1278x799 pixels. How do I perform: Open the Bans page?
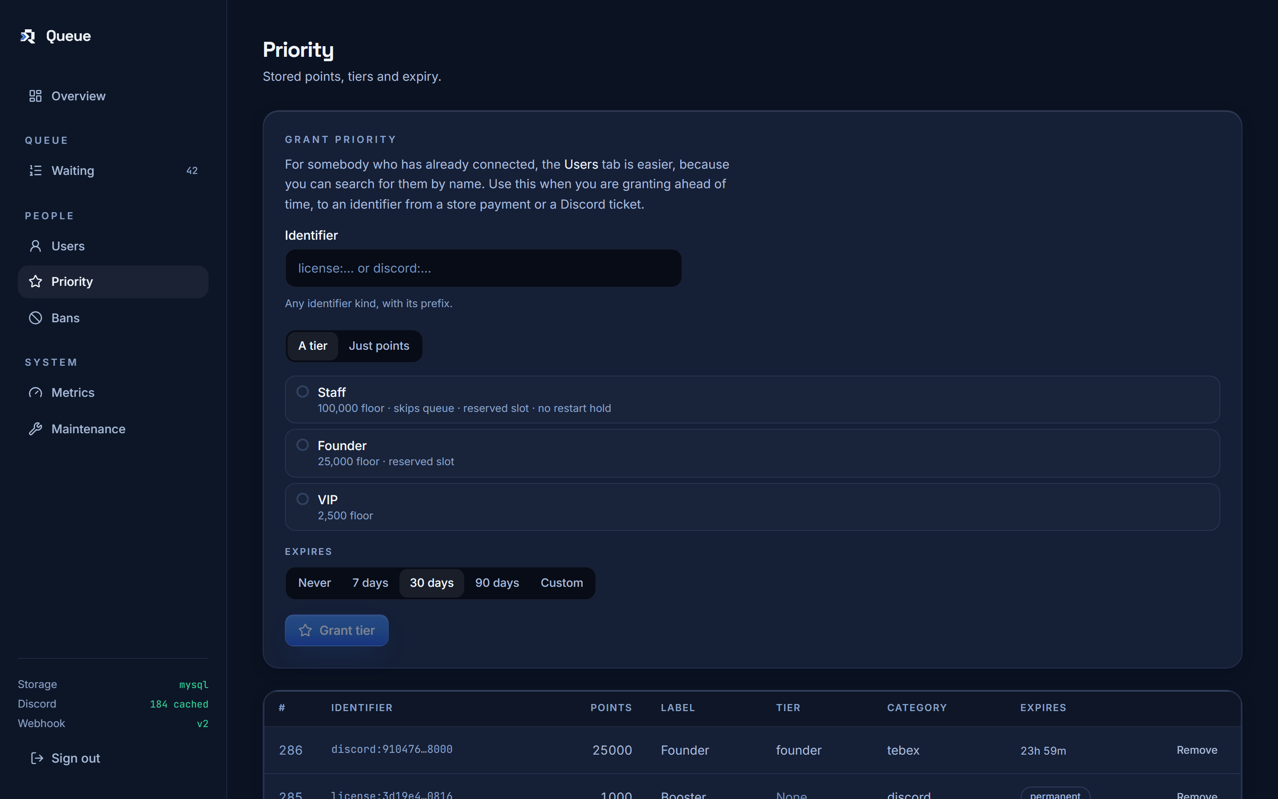tap(113, 318)
